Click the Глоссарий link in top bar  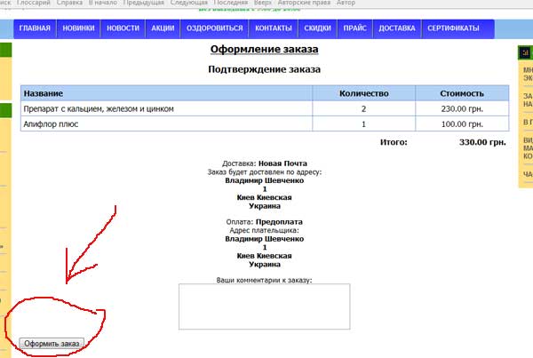[34, 3]
